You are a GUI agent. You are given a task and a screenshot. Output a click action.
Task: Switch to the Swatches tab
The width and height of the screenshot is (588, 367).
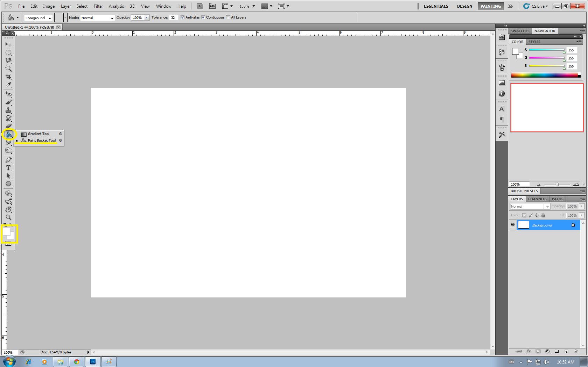[520, 31]
